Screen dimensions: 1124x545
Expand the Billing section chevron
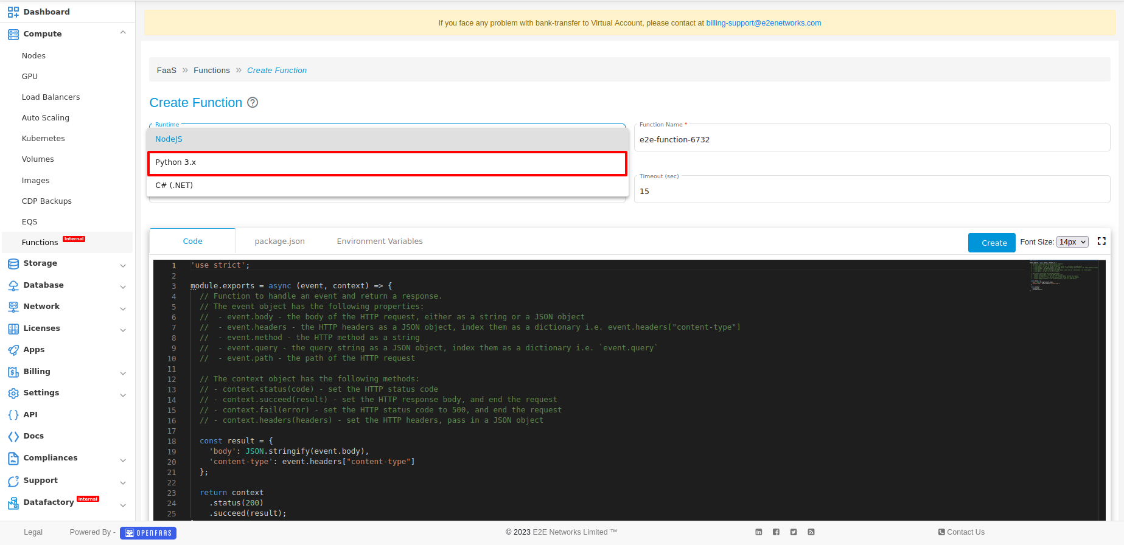123,373
